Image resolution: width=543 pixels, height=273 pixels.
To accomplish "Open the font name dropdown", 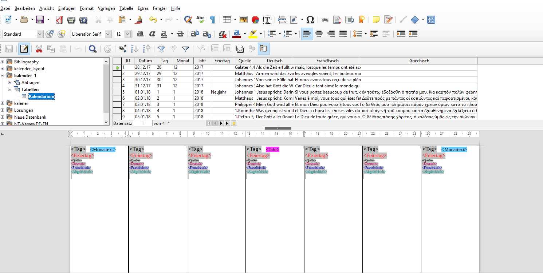I will pyautogui.click(x=108, y=34).
